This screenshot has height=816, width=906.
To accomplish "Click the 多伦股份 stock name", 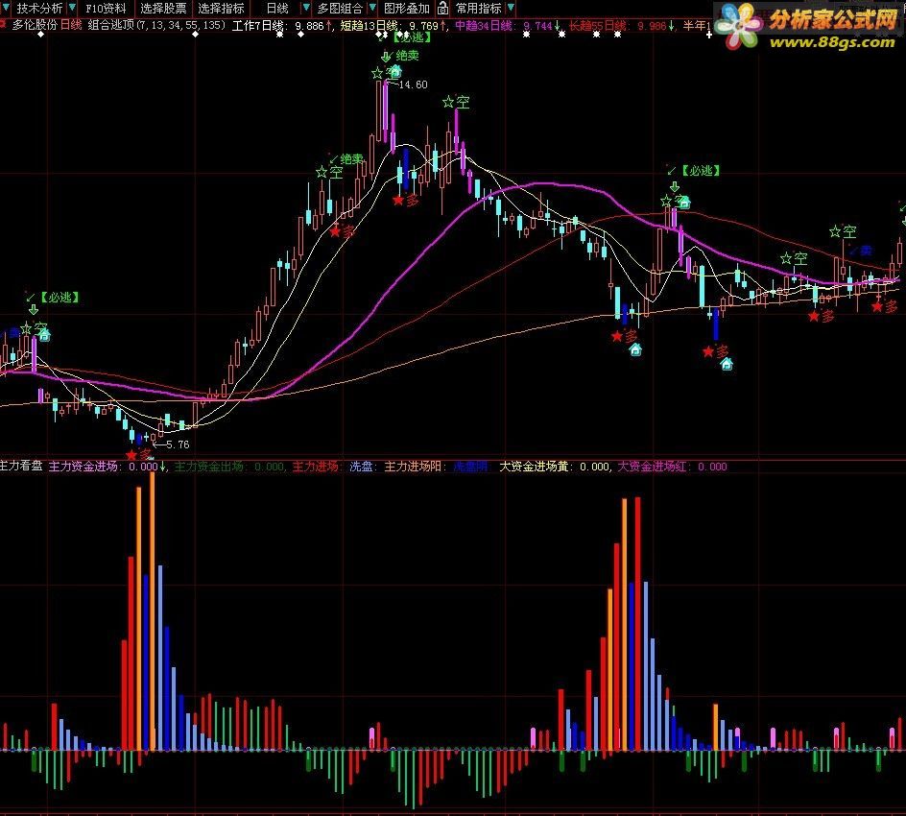I will [35, 25].
